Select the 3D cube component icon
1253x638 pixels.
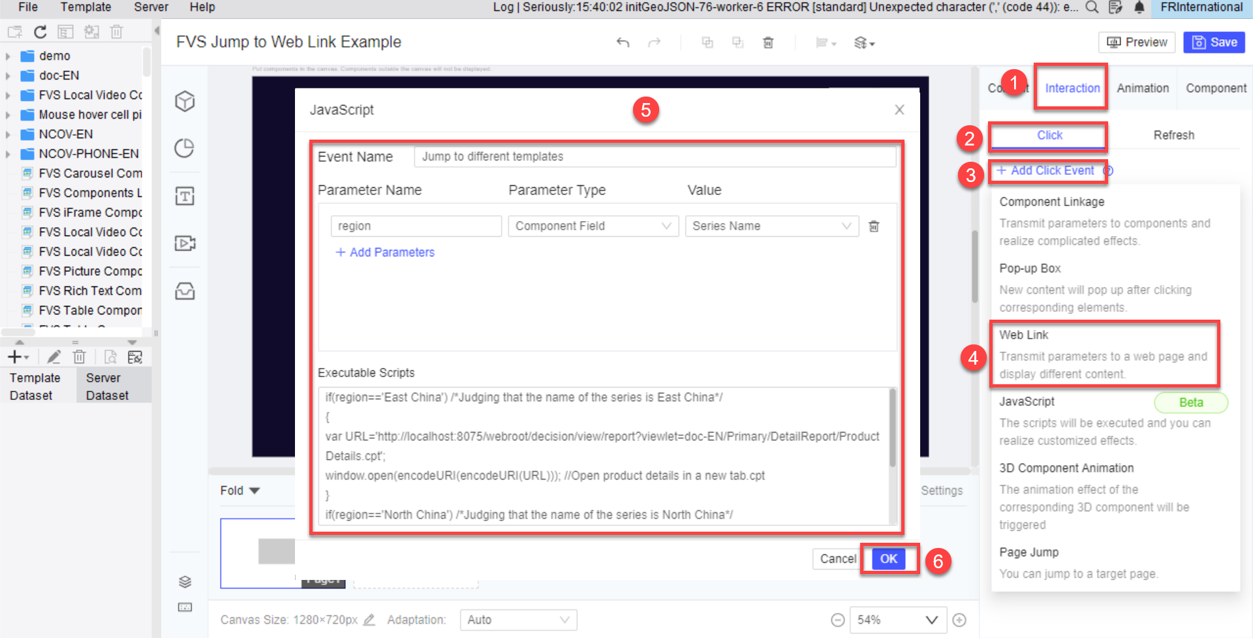185,101
